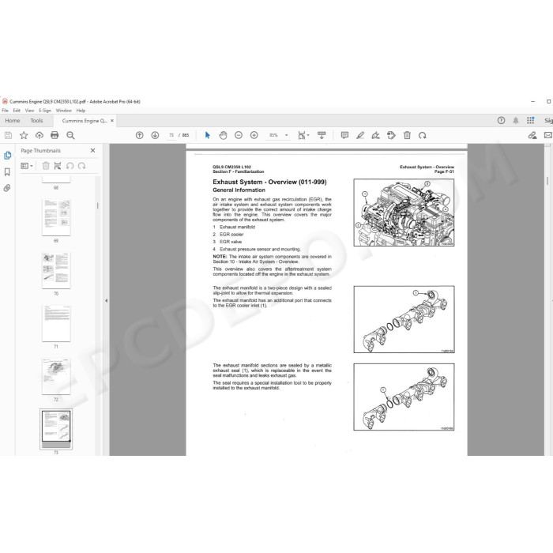
Task: Open the apps grid icon
Action: click(530, 121)
